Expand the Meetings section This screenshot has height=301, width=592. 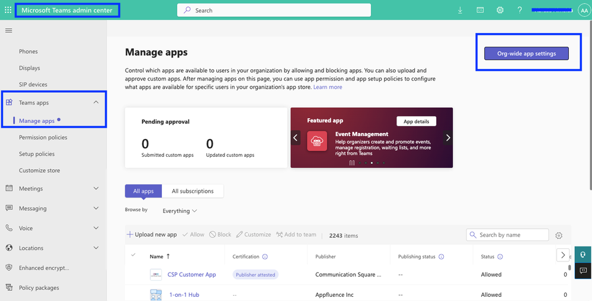pyautogui.click(x=96, y=189)
